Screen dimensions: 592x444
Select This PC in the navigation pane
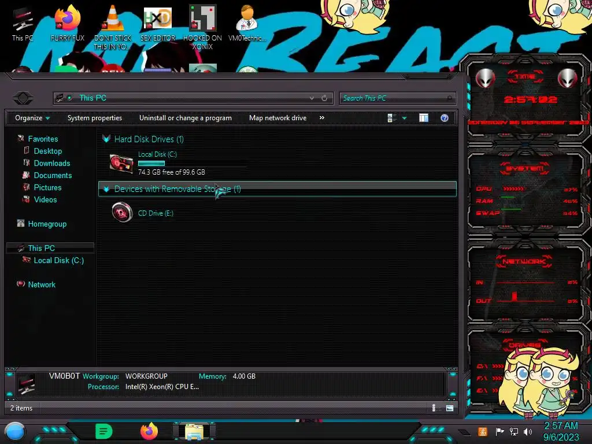[42, 248]
